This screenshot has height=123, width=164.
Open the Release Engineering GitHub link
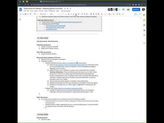coord(72,63)
